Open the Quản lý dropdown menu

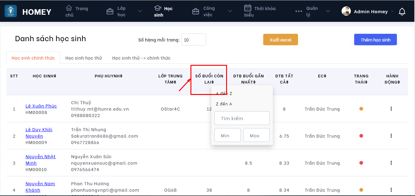[x=328, y=11]
